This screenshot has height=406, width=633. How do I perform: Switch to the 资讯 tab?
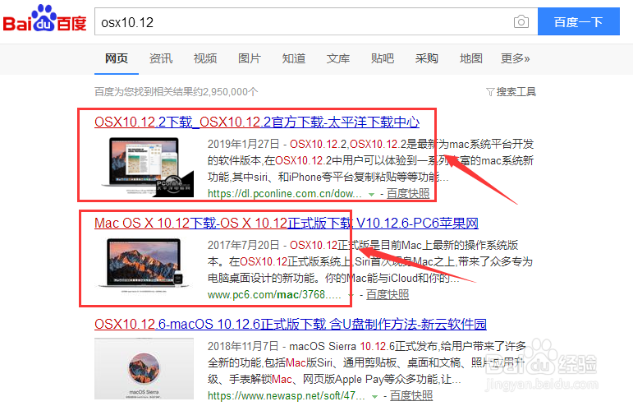(161, 58)
